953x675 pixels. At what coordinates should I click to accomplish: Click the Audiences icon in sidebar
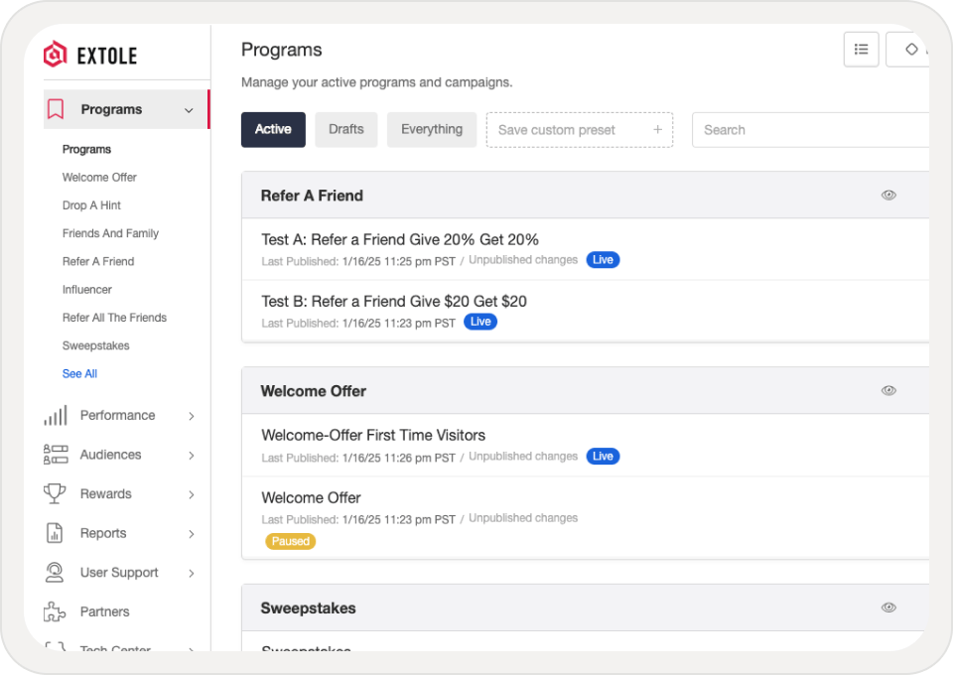(x=56, y=455)
